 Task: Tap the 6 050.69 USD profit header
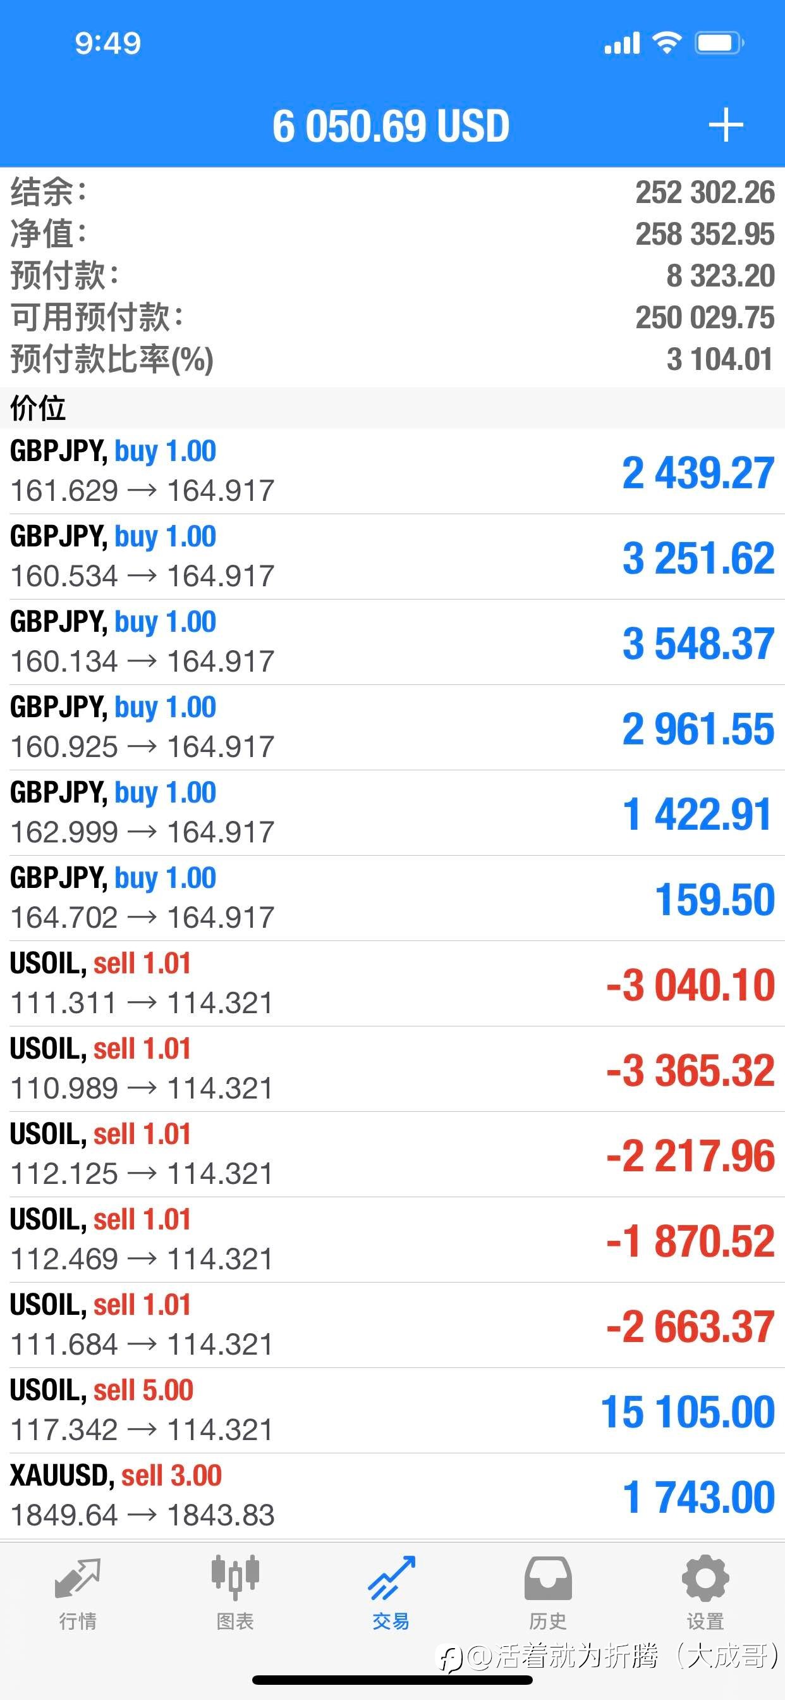coord(391,125)
